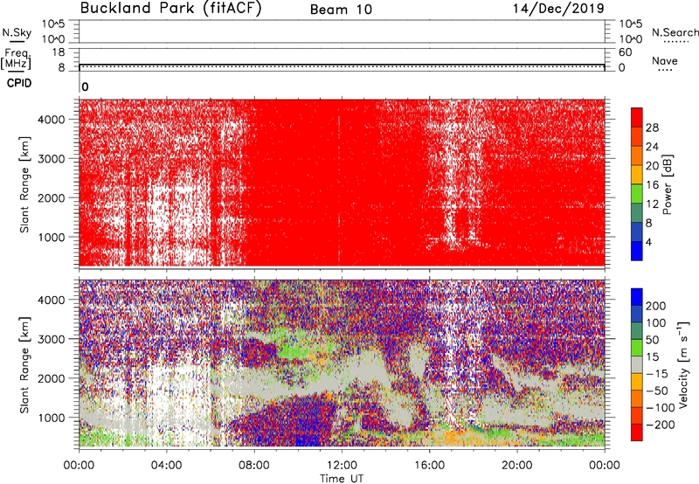
Task: Click the '08:00' time axis label
Action: (253, 466)
